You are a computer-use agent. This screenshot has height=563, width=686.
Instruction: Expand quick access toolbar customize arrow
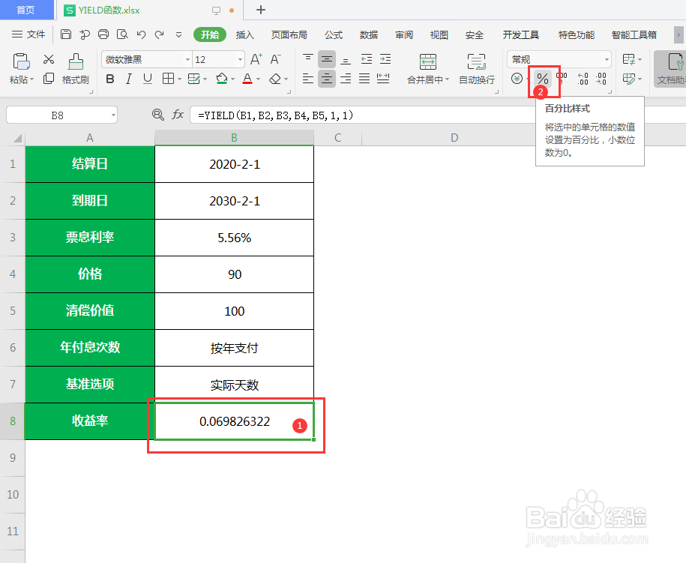coord(178,34)
